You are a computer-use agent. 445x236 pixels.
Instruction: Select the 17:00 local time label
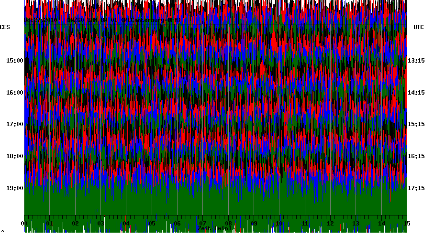tap(14, 124)
